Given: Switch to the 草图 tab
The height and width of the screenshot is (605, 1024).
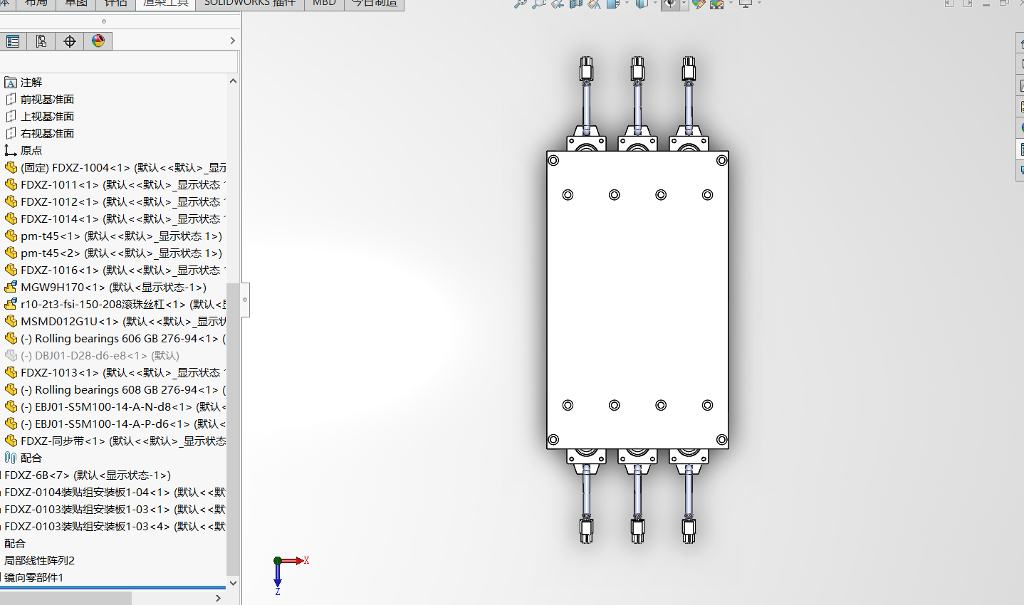Looking at the screenshot, I should coord(76,4).
